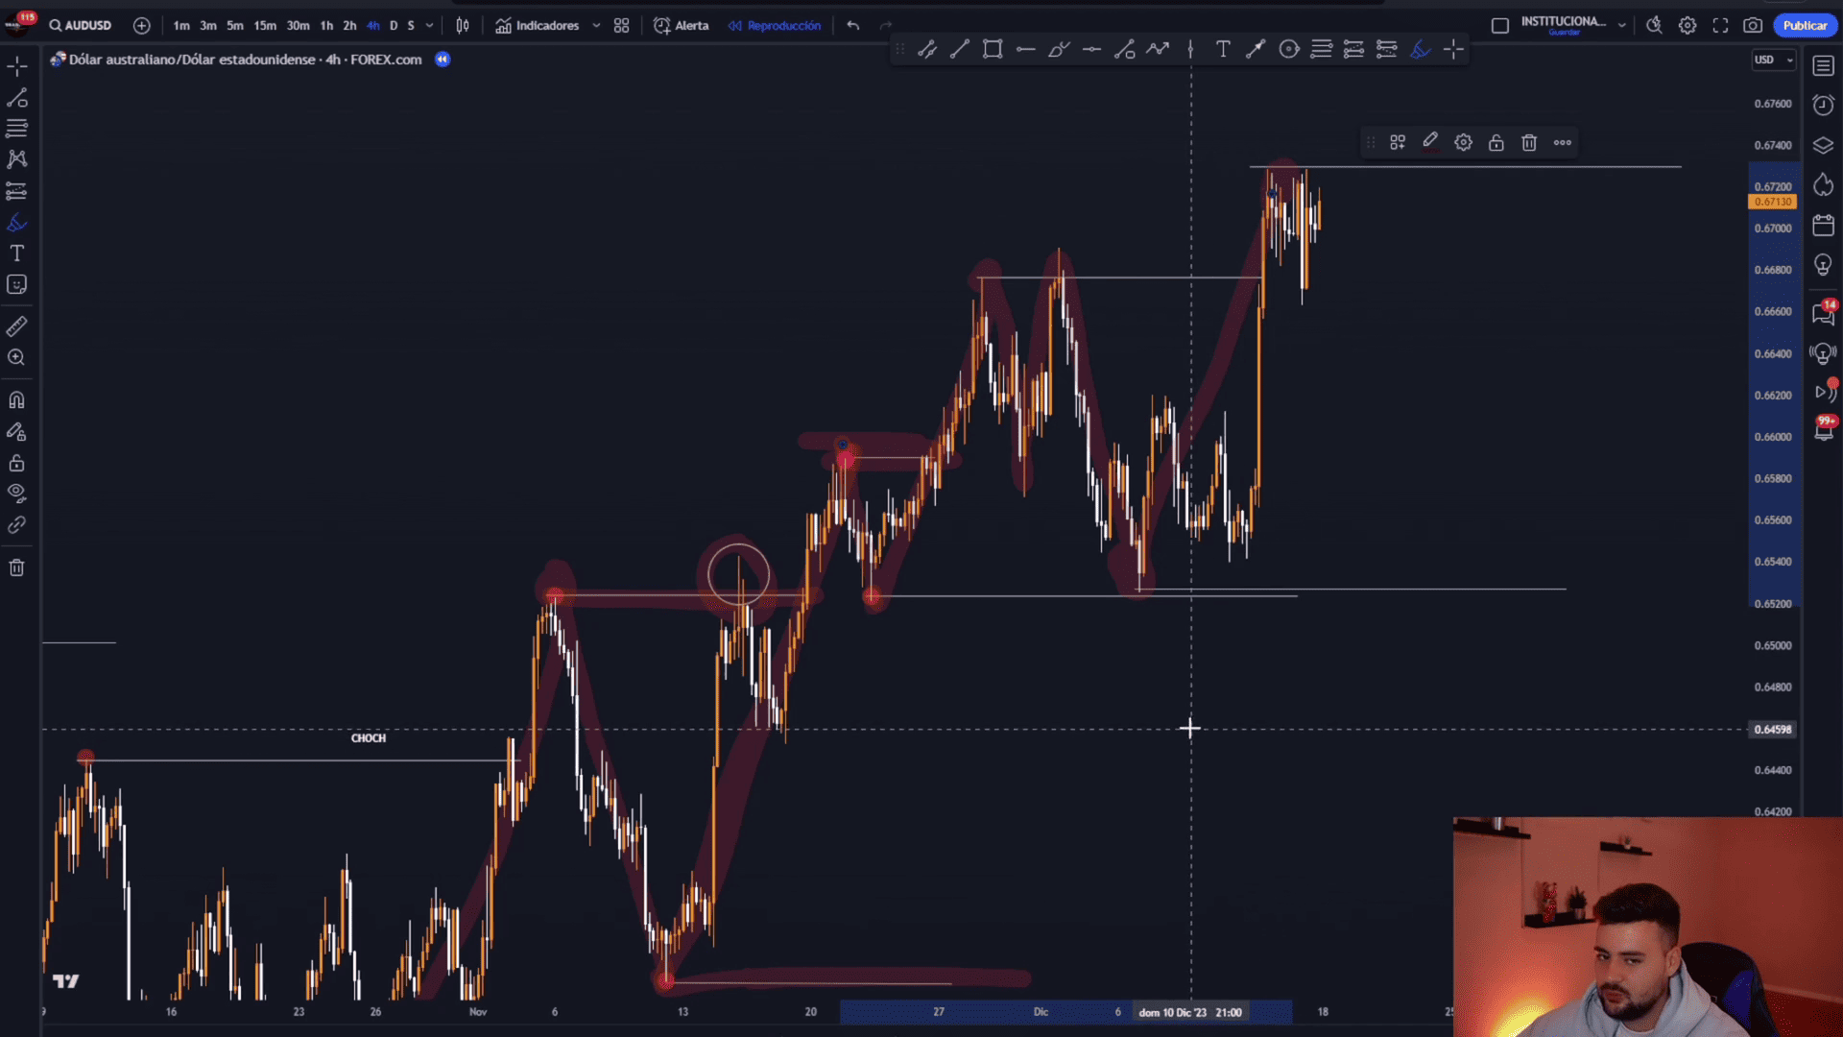Viewport: 1843px width, 1037px height.
Task: Open the quick search icon in top bar
Action: 1654,26
